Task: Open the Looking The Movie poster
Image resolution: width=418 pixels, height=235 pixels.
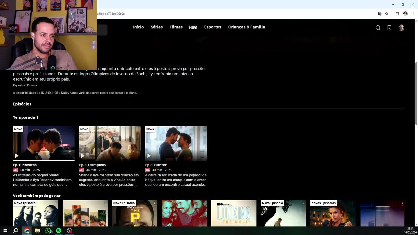Action: coord(234,213)
